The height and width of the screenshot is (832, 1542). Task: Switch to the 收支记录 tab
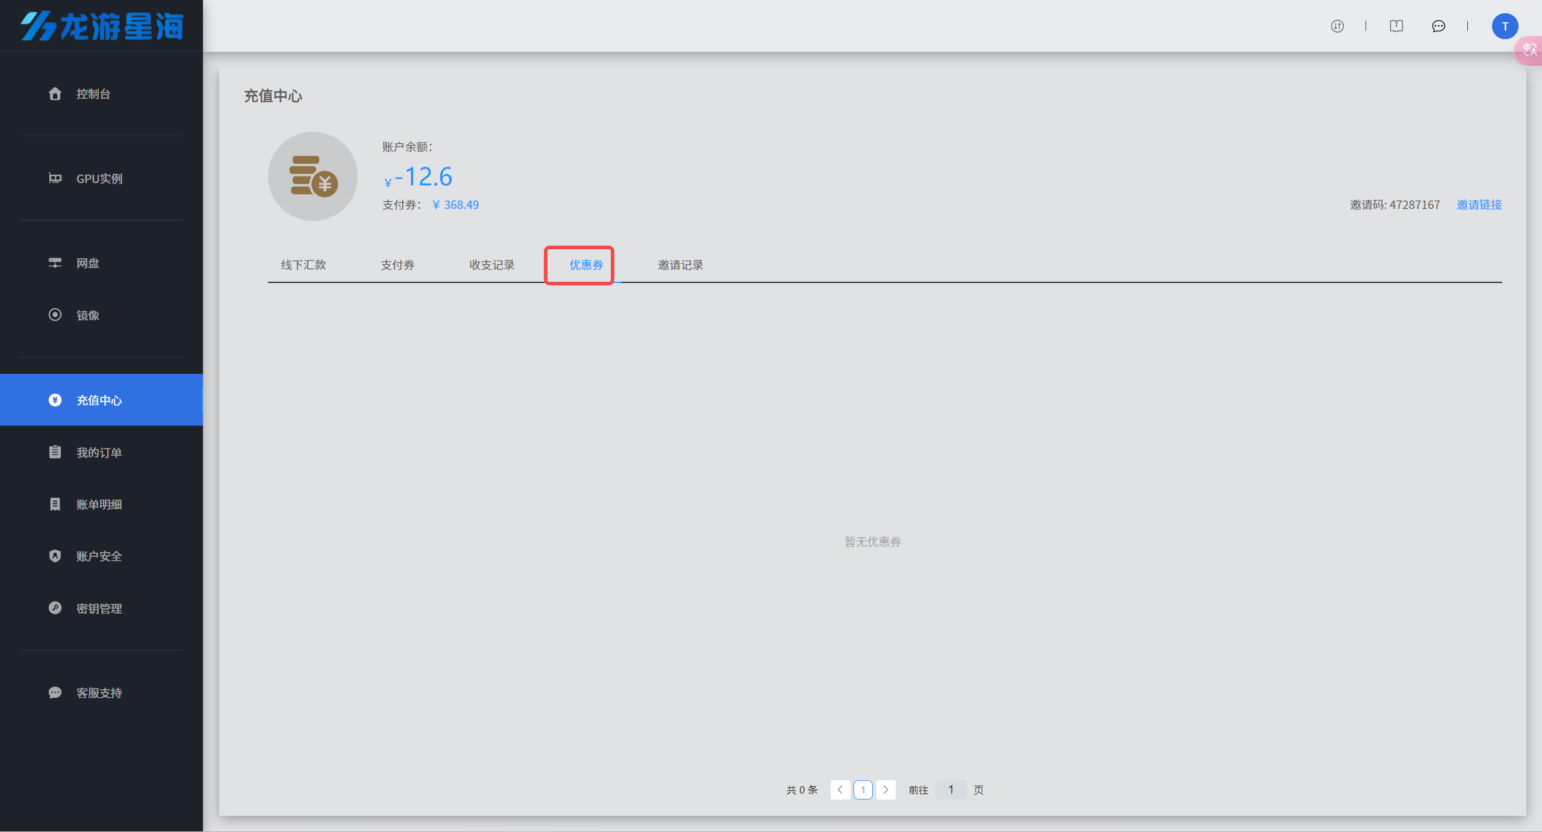(x=492, y=265)
